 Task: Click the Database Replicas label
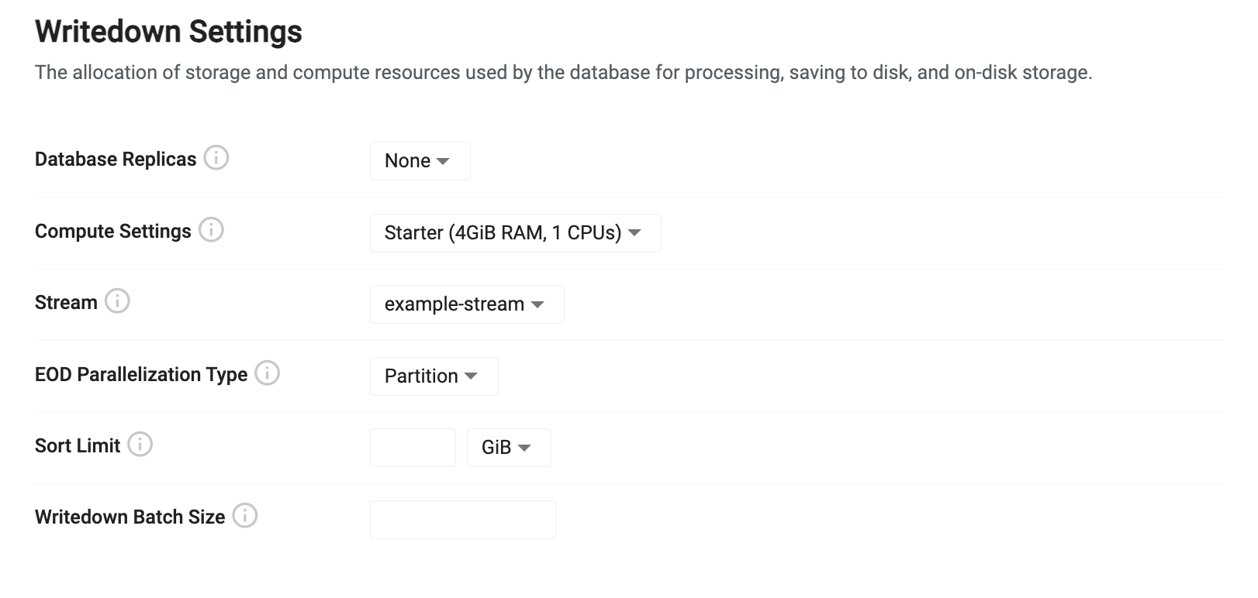coord(116,160)
